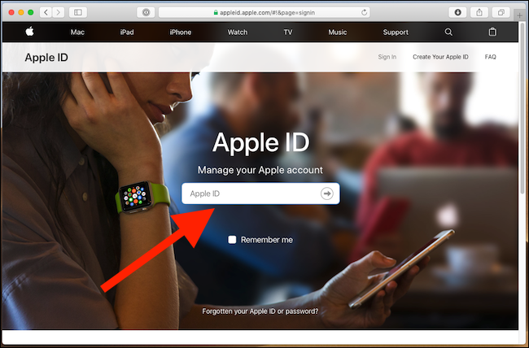The width and height of the screenshot is (529, 348).
Task: Open the iPad menu item
Action: pos(127,32)
